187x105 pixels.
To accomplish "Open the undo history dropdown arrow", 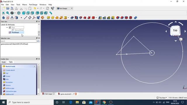I will pyautogui.click(x=38, y=8).
